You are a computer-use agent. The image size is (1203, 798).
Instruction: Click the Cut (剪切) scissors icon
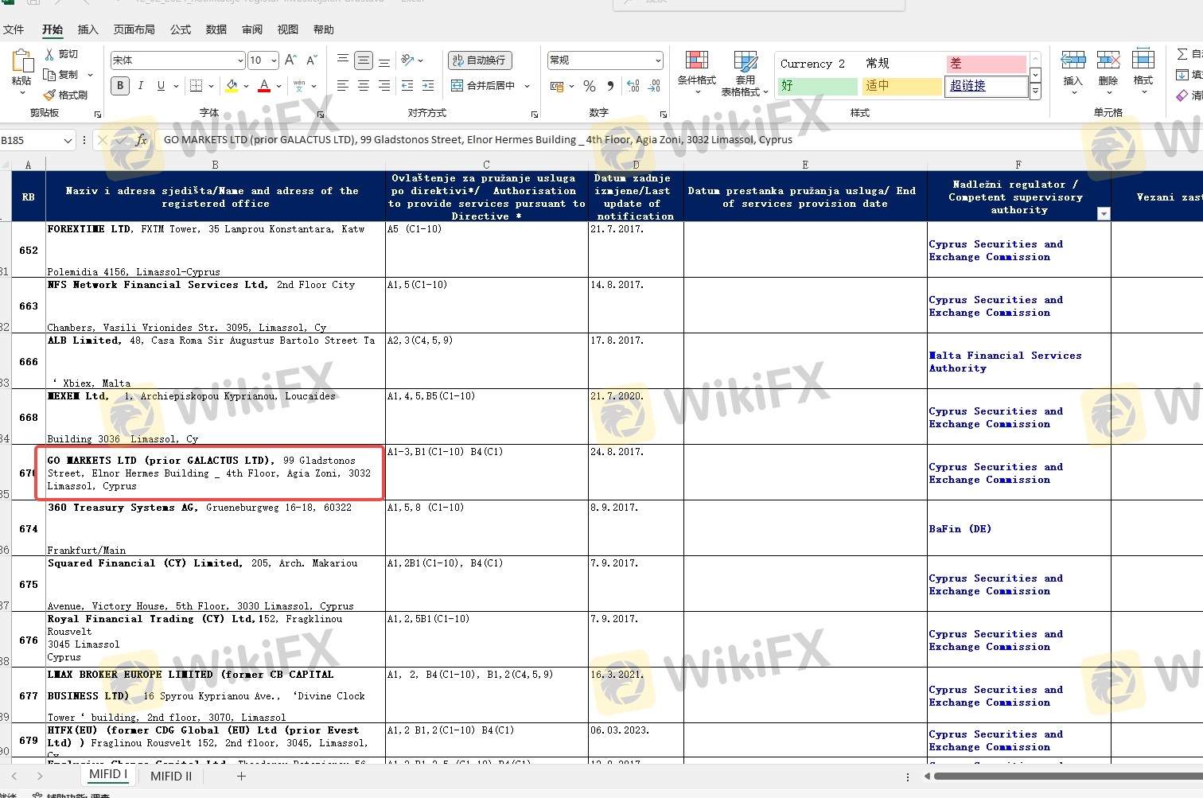[50, 54]
